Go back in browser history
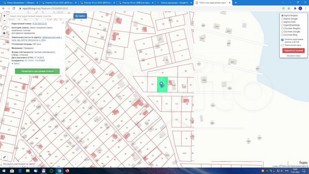 (3, 9)
